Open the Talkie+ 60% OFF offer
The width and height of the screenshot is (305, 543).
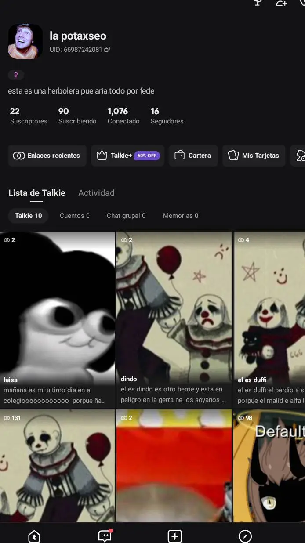127,156
